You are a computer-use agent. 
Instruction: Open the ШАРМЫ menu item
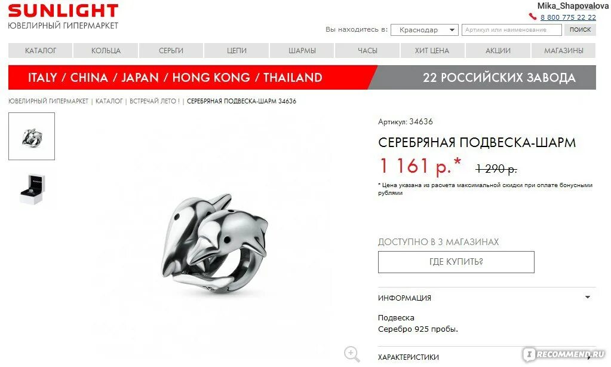(302, 51)
